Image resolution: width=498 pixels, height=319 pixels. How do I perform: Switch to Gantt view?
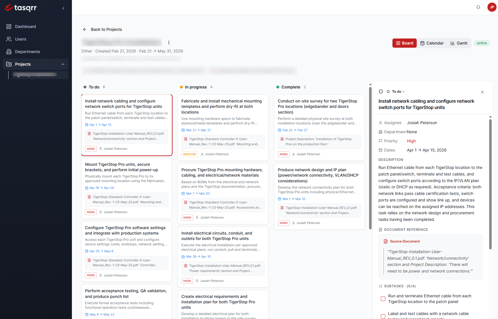coord(459,43)
